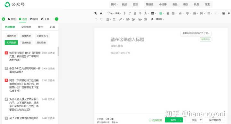231x124 pixels.
Task: Switch to the 图片 sidebar tab
Action: coord(34,19)
